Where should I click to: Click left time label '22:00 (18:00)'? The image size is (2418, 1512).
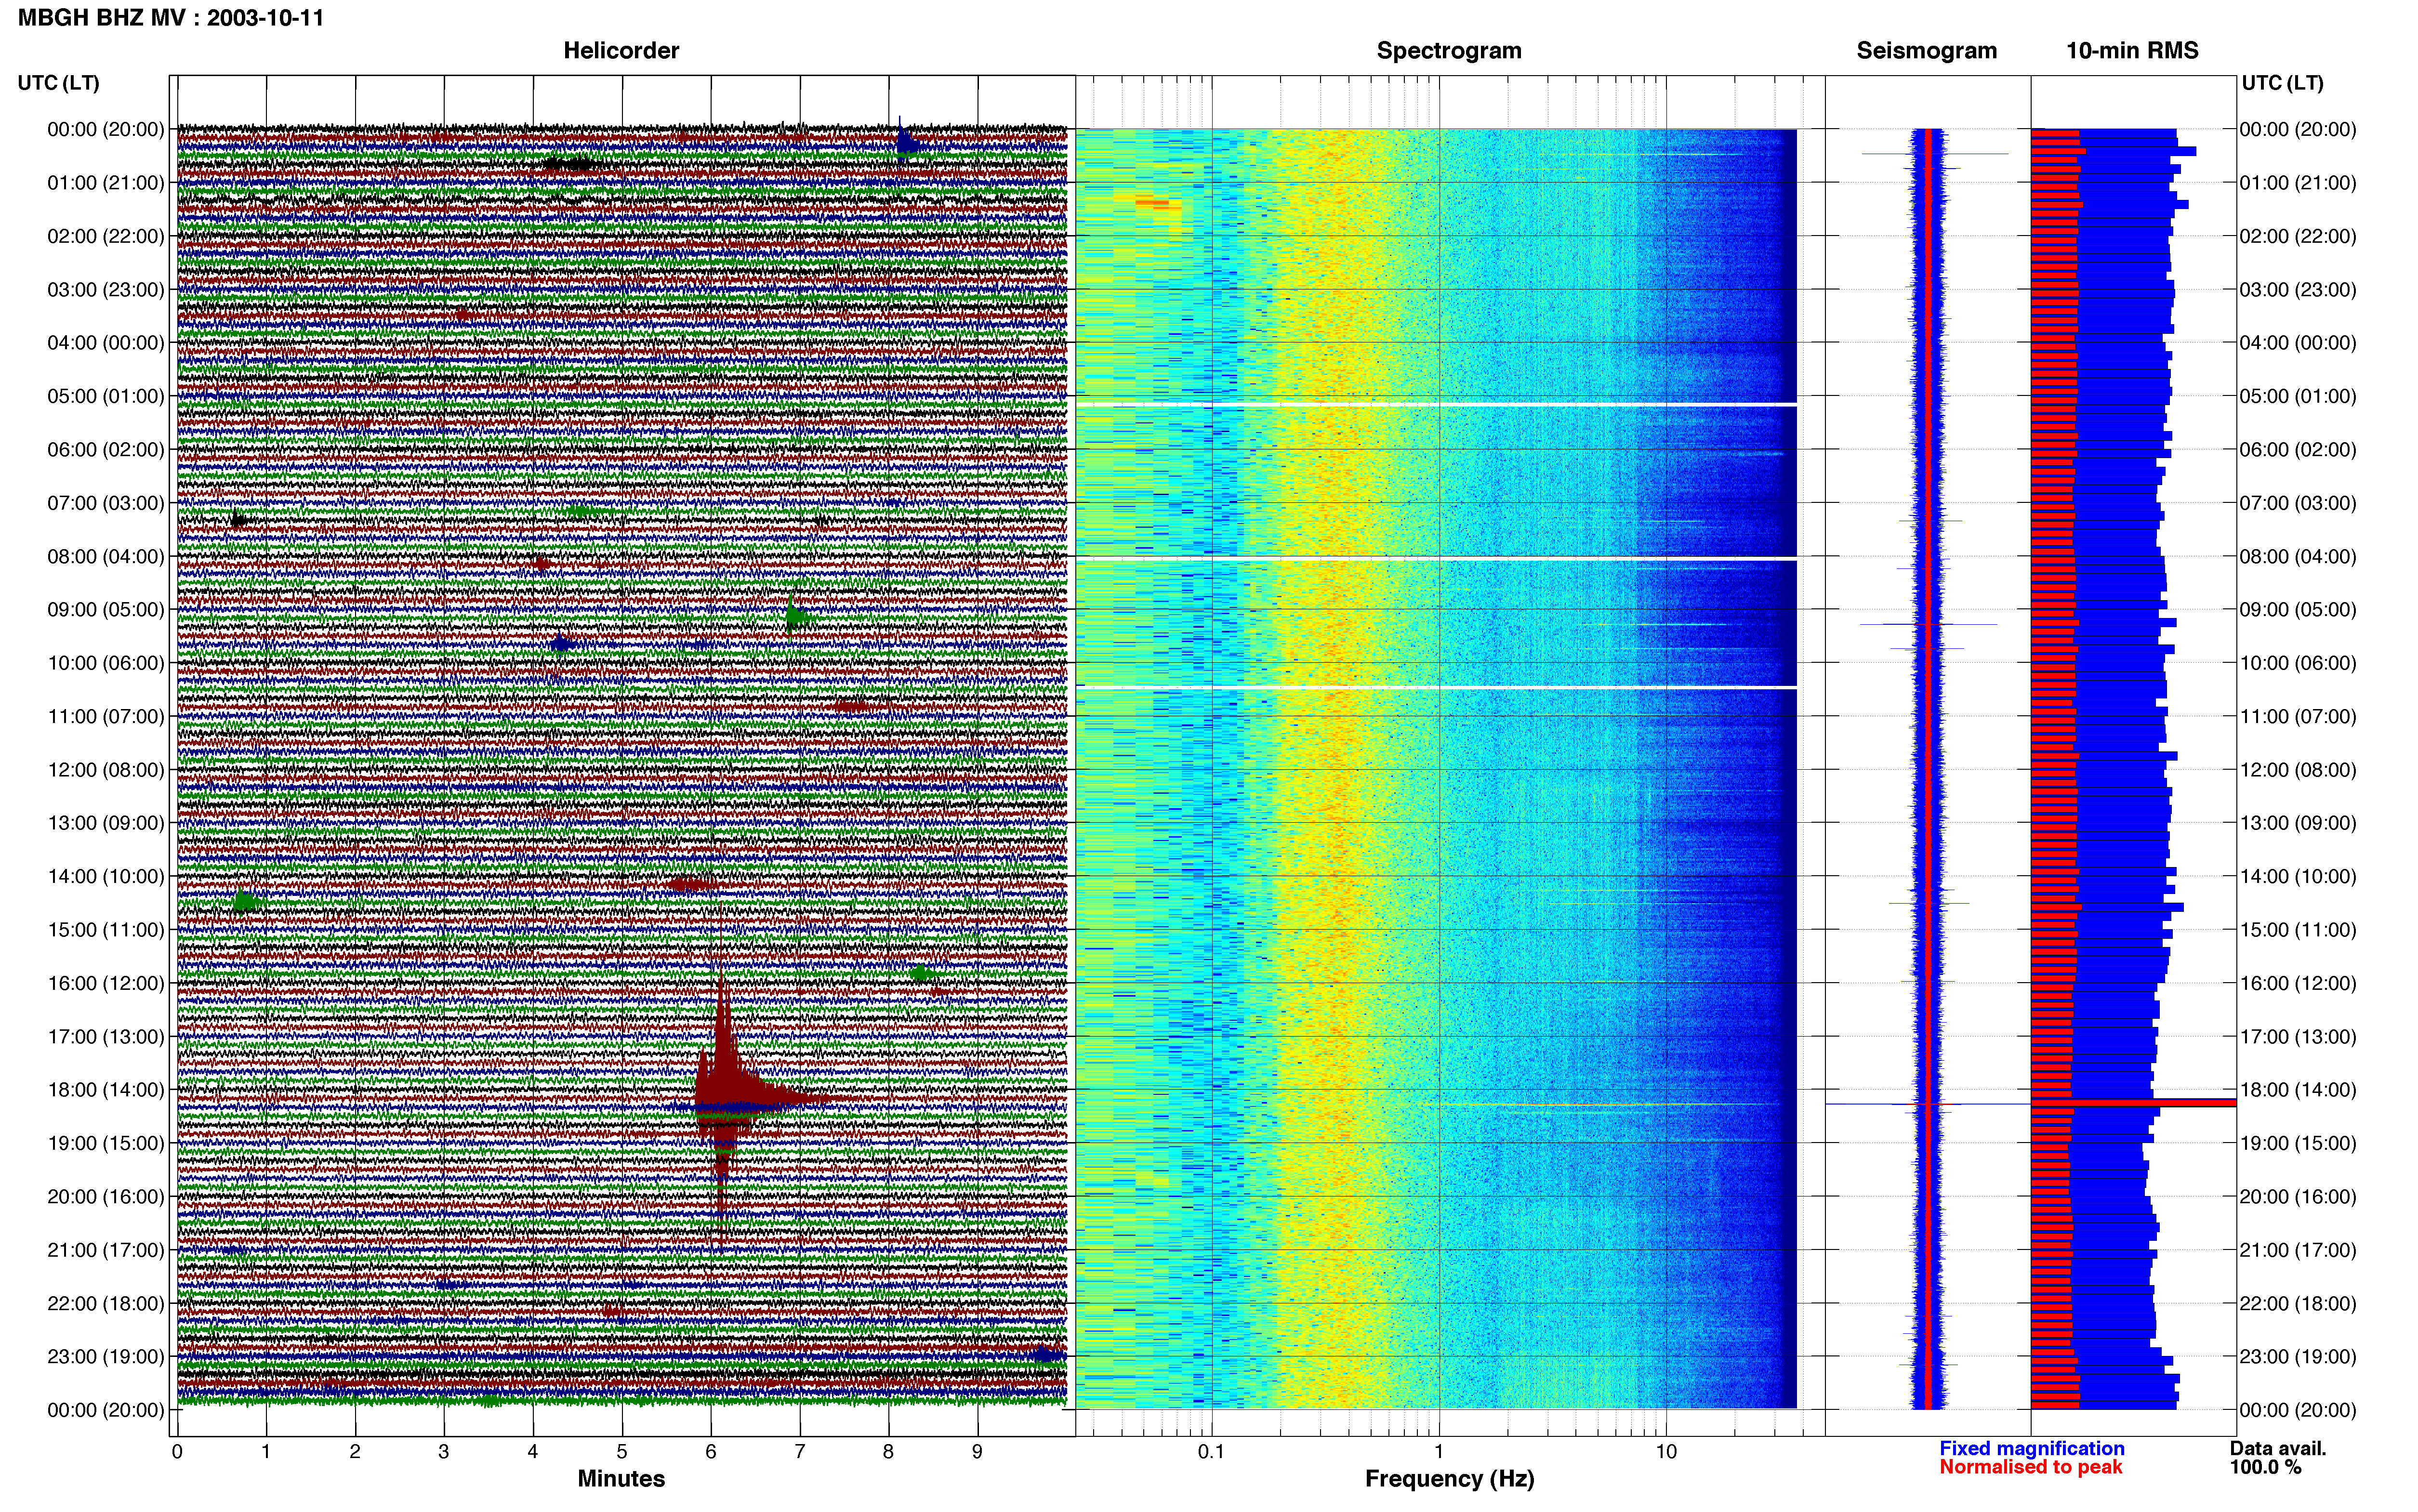[x=106, y=1303]
